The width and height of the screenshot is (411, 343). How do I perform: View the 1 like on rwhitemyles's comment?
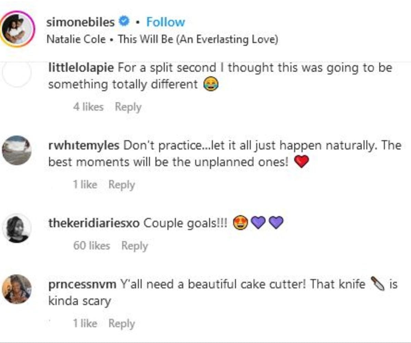(85, 185)
